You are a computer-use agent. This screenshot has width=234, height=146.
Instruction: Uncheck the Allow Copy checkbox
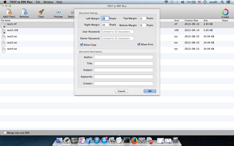tap(82, 45)
